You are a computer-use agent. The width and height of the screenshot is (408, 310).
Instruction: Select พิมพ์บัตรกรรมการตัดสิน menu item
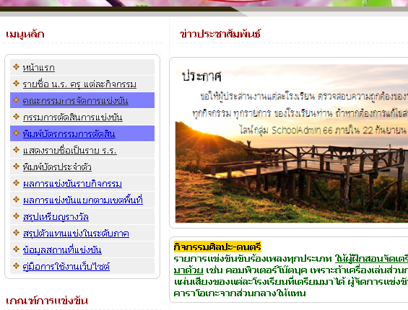pyautogui.click(x=69, y=134)
